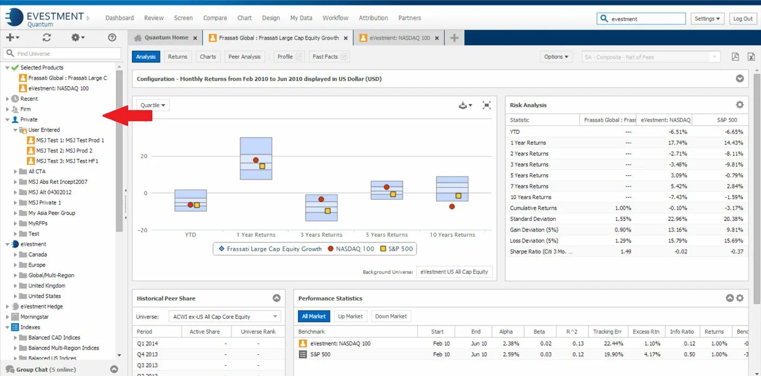Toggle Frassati Large Cap Equity Growth legend entry
The height and width of the screenshot is (376, 761).
pos(270,249)
